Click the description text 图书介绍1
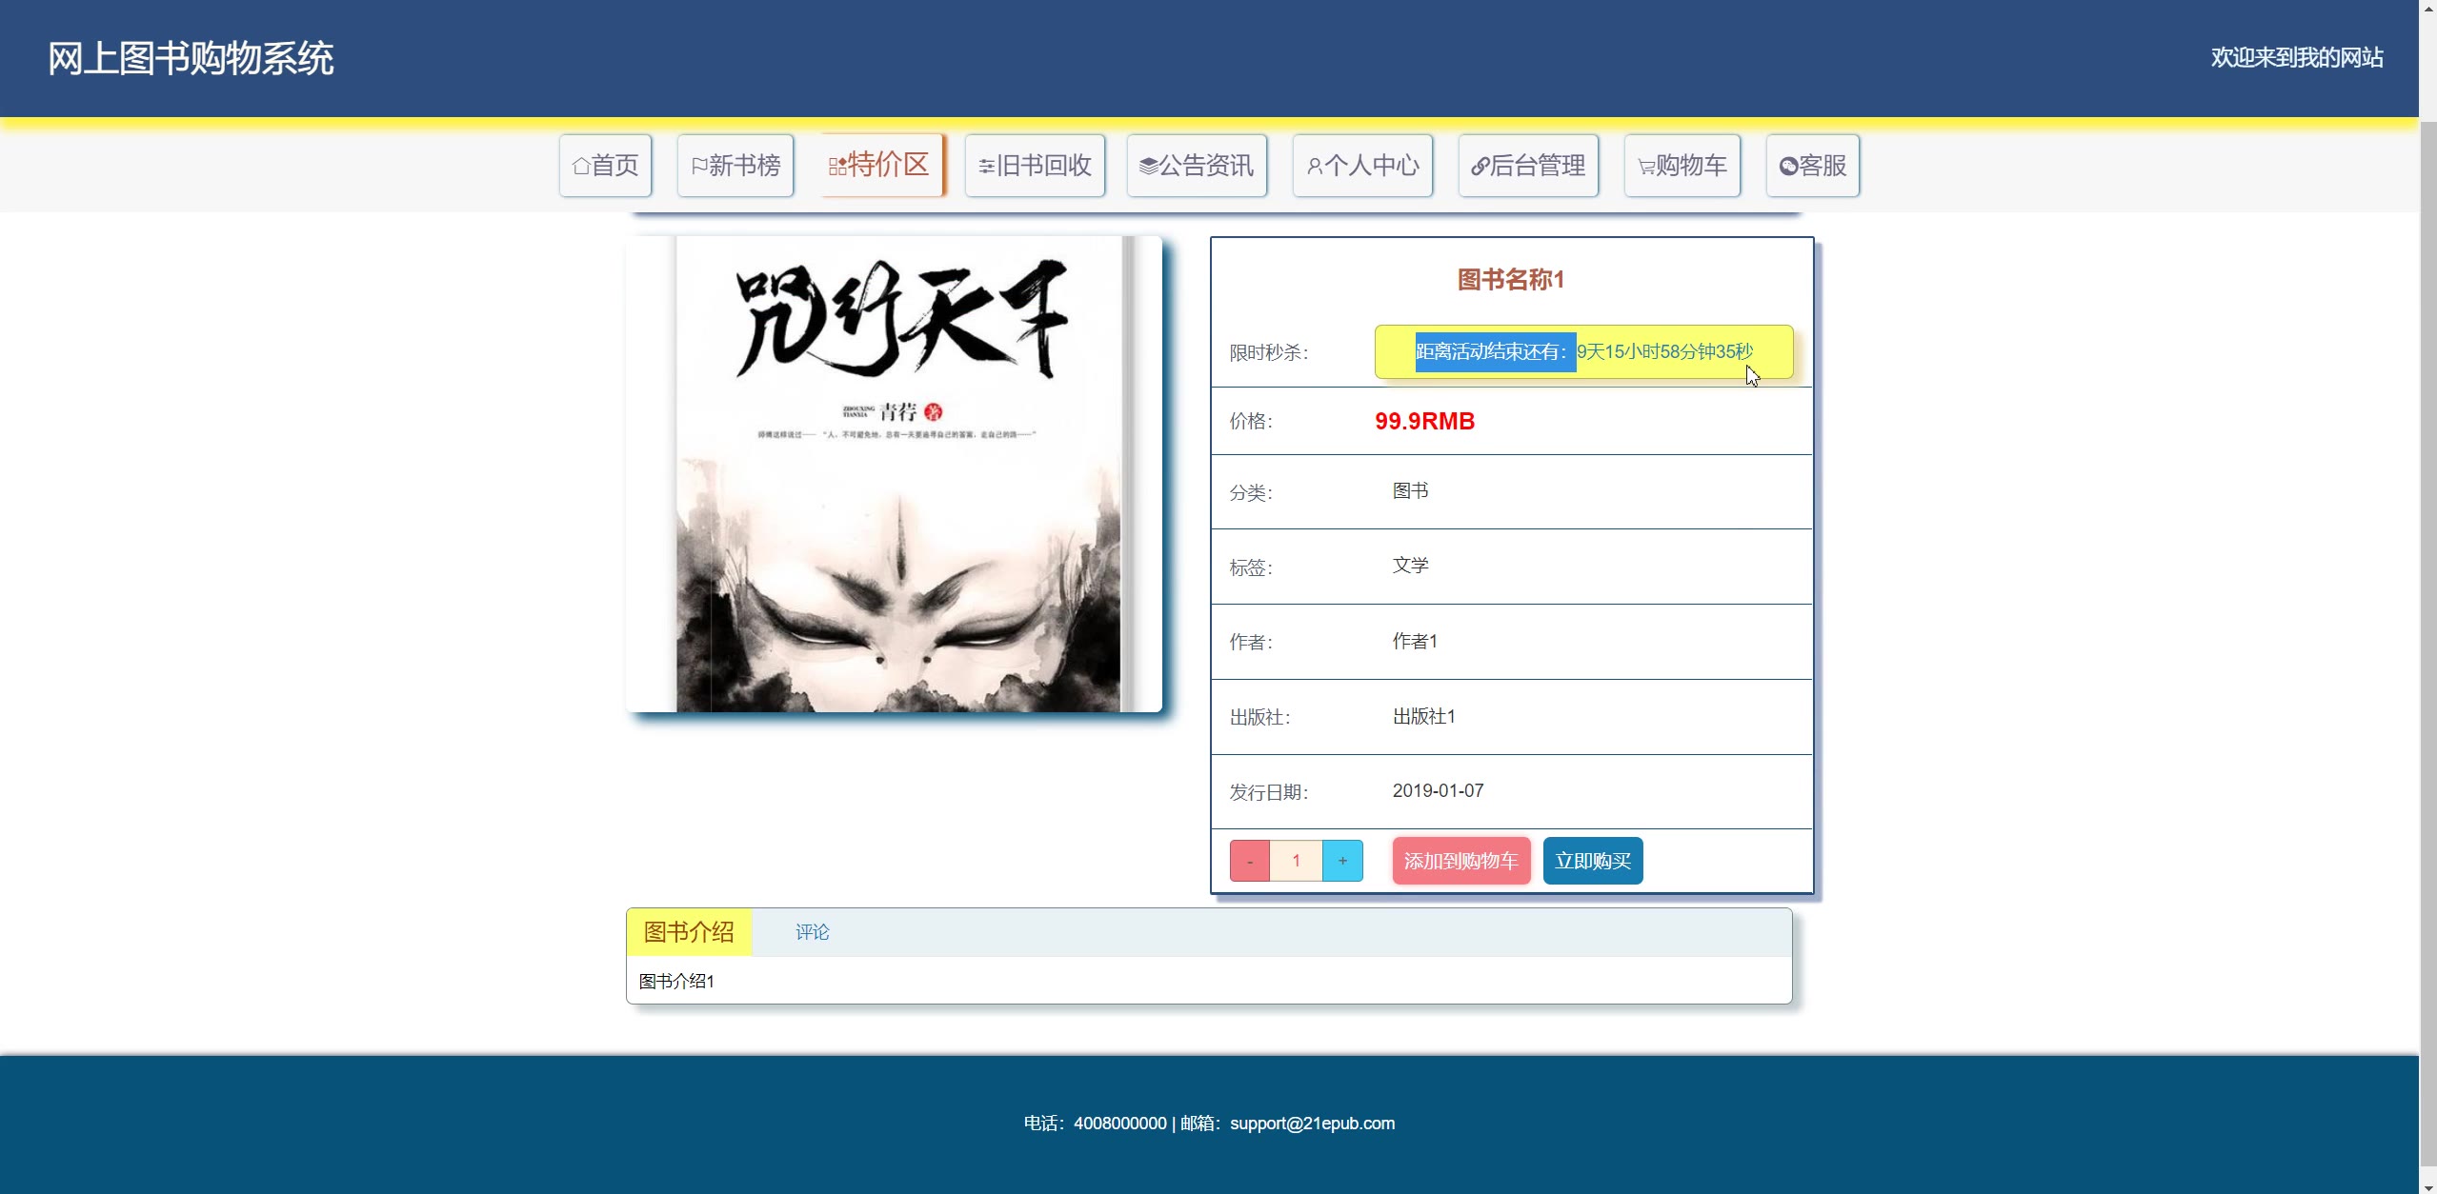 [x=676, y=981]
